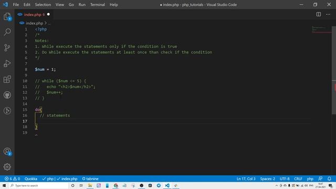Image resolution: width=336 pixels, height=189 pixels.
Task: Click the Windows taskbar search box
Action: [x=38, y=185]
